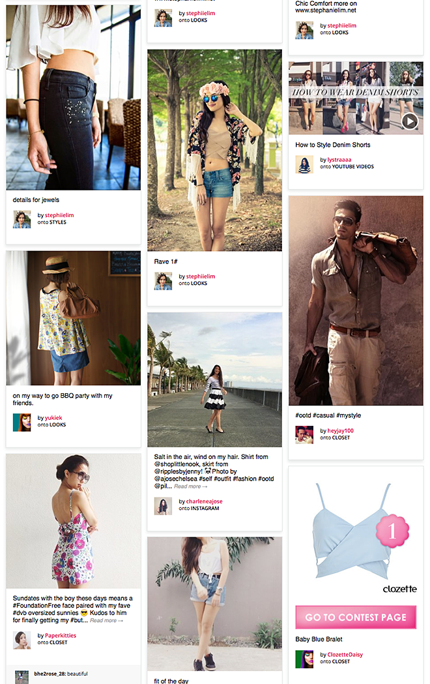Open charleneajose's profile avatar
This screenshot has height=684, width=430.
163,506
